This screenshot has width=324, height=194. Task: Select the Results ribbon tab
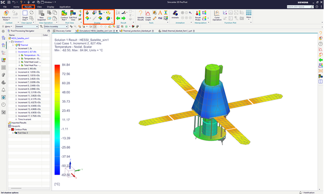pyautogui.click(x=28, y=7)
